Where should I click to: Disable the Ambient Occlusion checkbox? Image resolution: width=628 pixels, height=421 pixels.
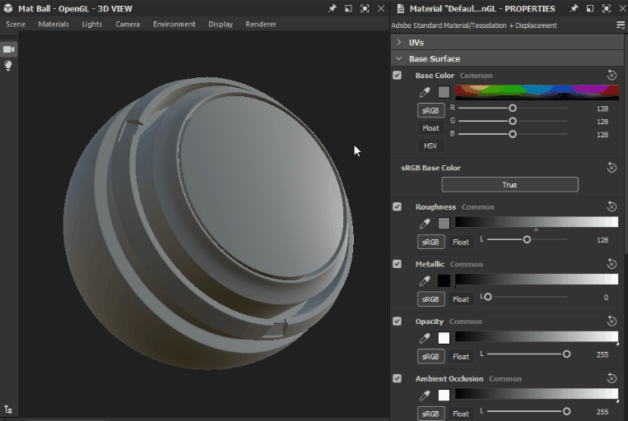(x=397, y=378)
